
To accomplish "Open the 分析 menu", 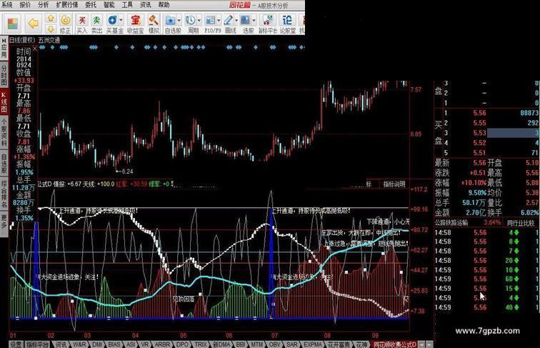I will pyautogui.click(x=43, y=5).
